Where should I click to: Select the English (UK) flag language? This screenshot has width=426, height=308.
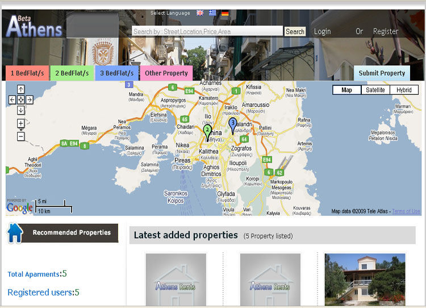click(200, 13)
